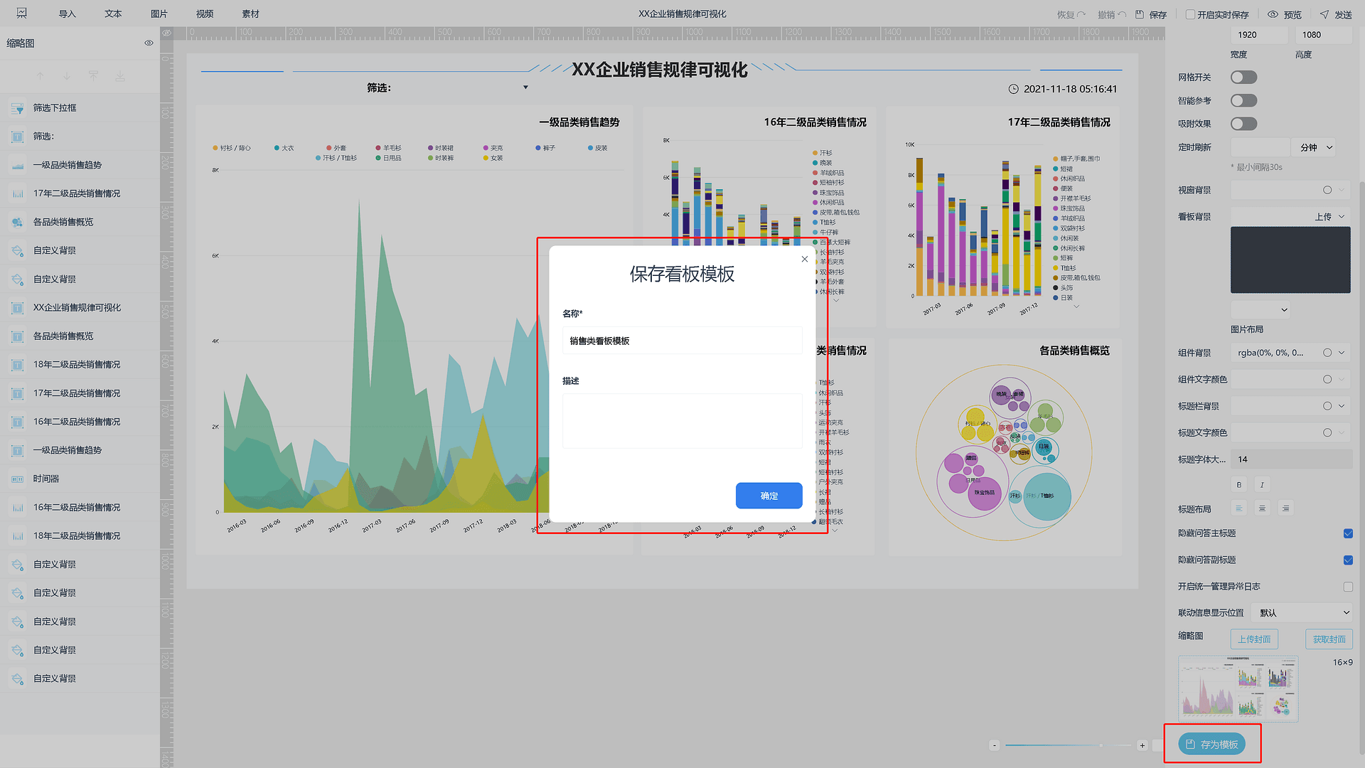This screenshot has height=768, width=1365.
Task: Open the 图片 menu
Action: 159,14
